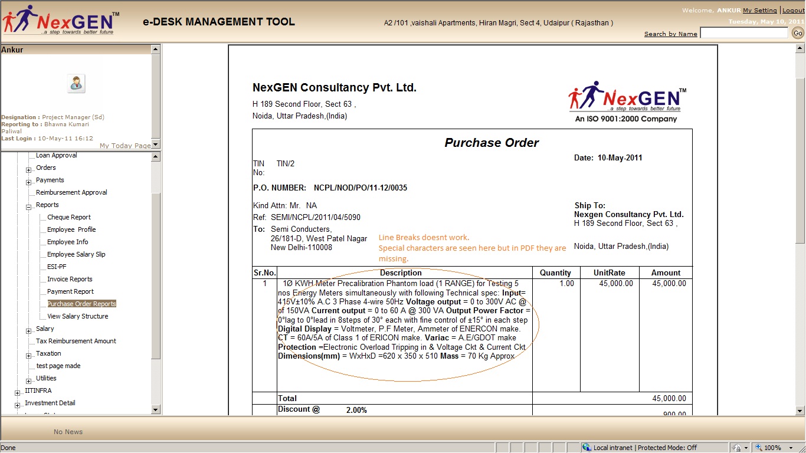Click the Date 10-May-2011 text
806x453 pixels.
[x=608, y=158]
